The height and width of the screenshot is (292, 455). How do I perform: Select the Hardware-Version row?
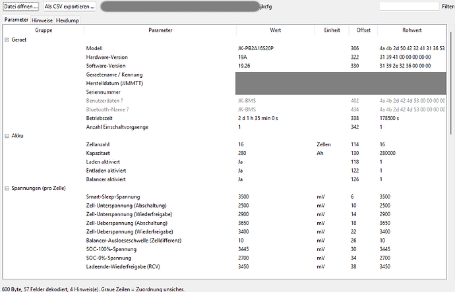click(x=224, y=57)
